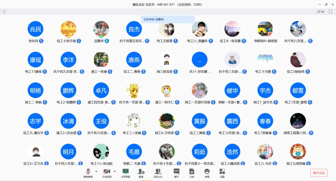Viewport: 336px width, 181px height.
Task: Select the speaking participant 匡鹏举 tile
Action: pos(101,29)
